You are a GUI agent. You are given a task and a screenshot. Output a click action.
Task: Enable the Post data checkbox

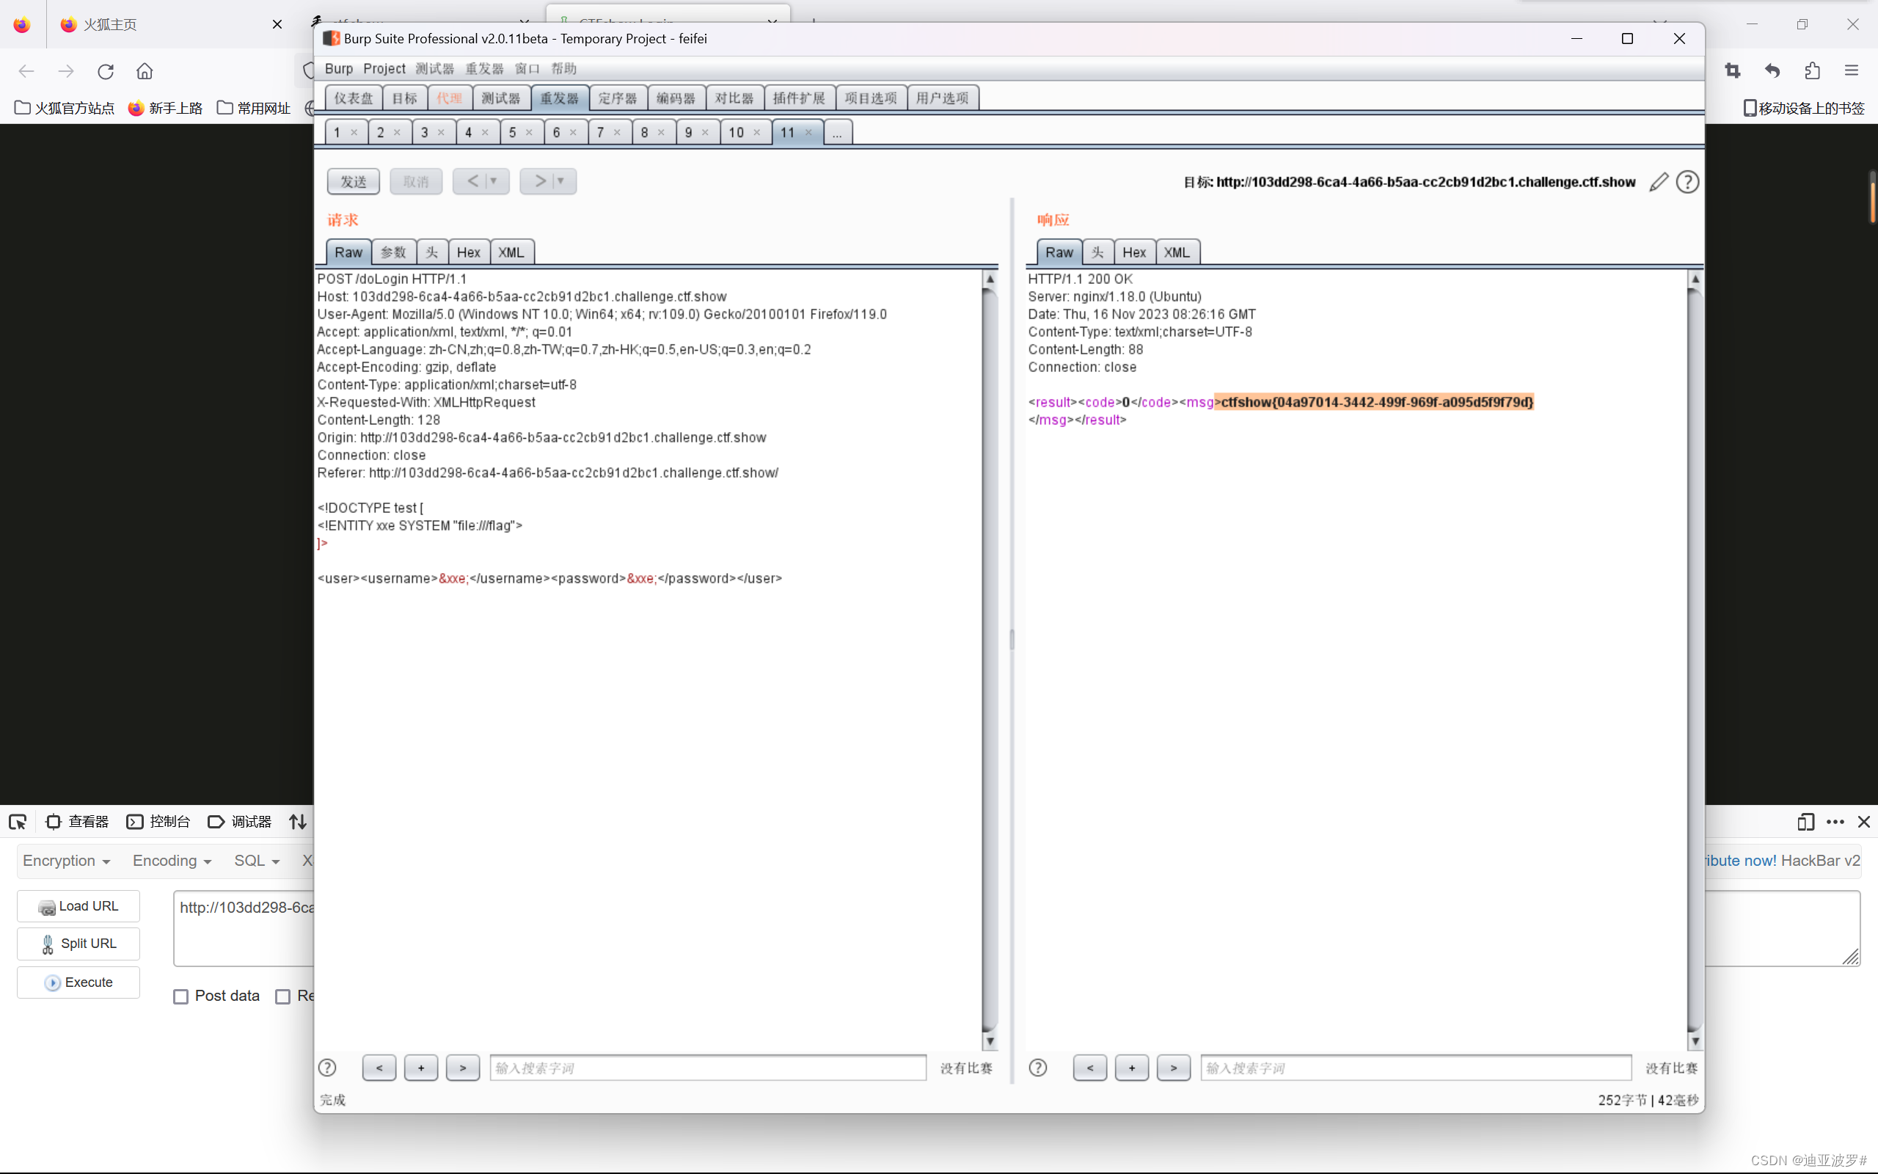pyautogui.click(x=180, y=996)
